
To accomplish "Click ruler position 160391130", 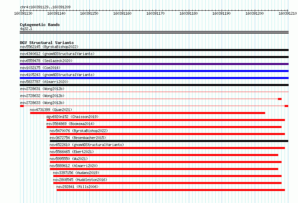I will click(23, 13).
